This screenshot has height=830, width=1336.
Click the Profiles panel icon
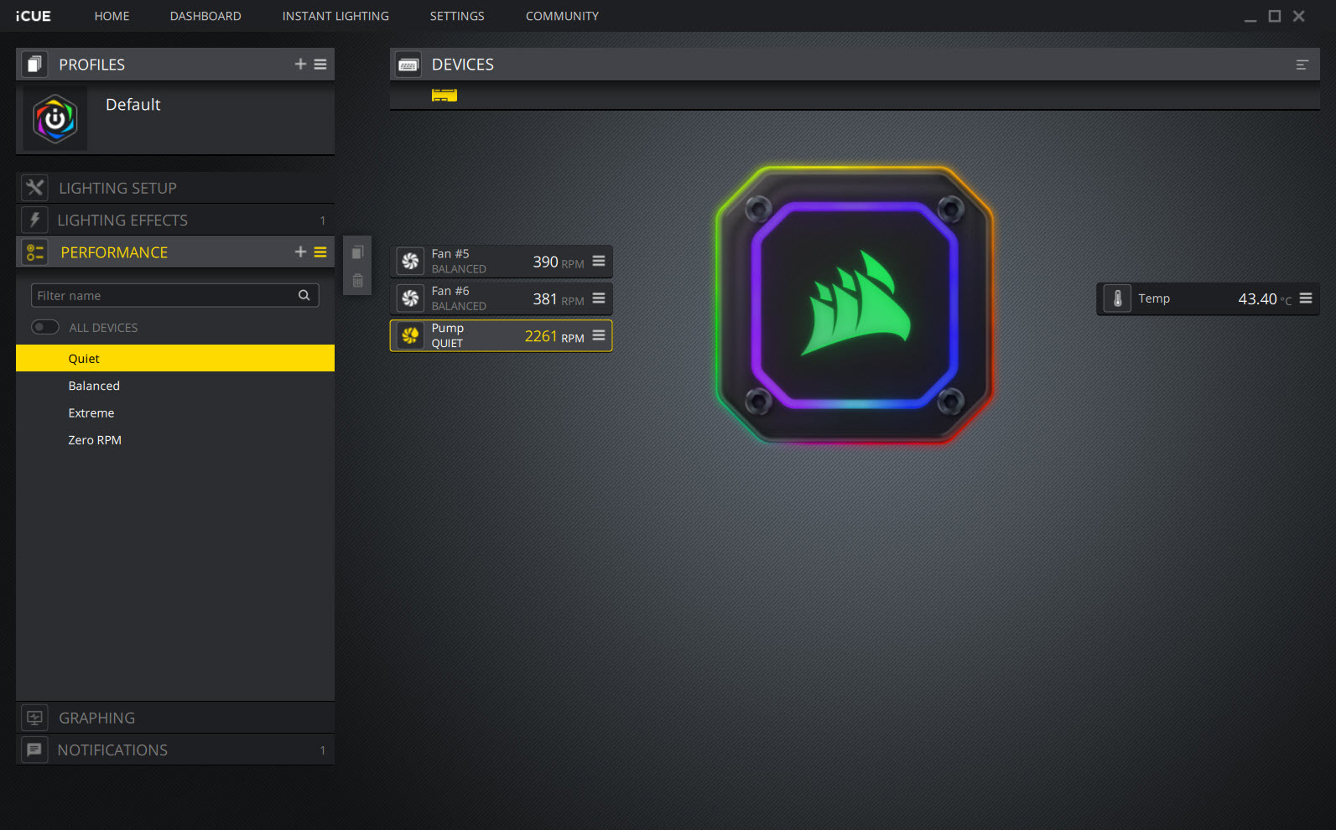(x=34, y=65)
